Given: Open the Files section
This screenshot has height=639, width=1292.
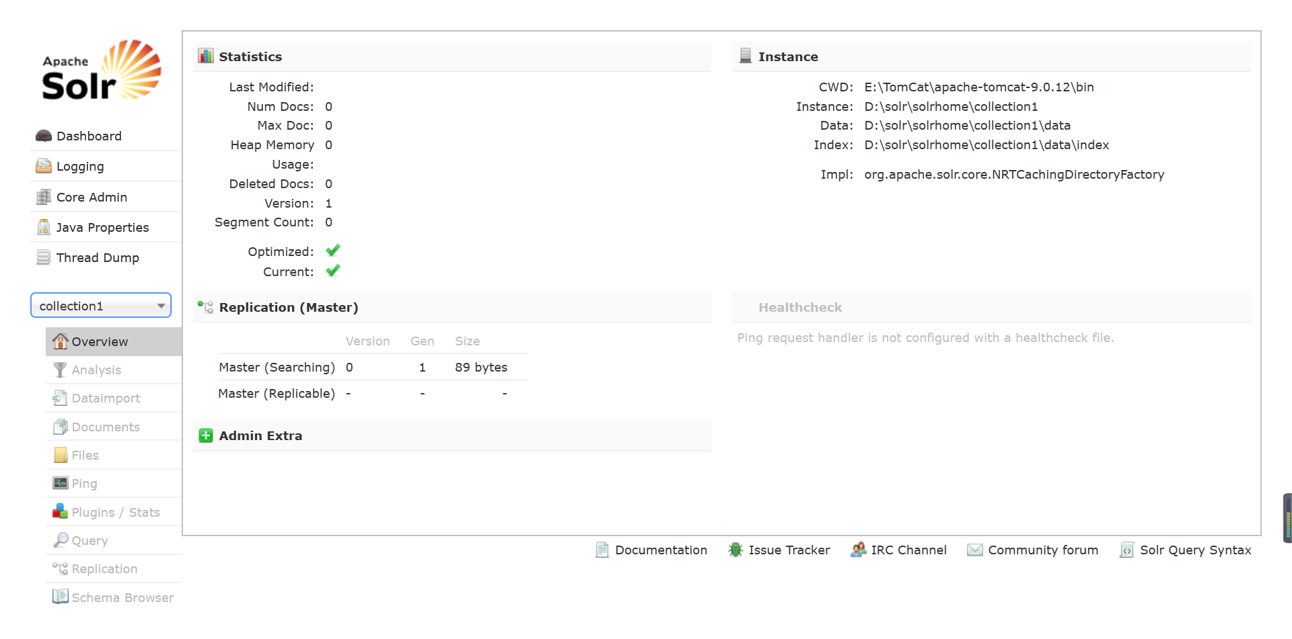Looking at the screenshot, I should (85, 455).
